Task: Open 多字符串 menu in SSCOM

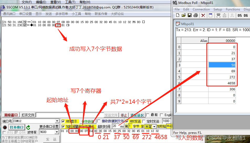Action: 62,14
